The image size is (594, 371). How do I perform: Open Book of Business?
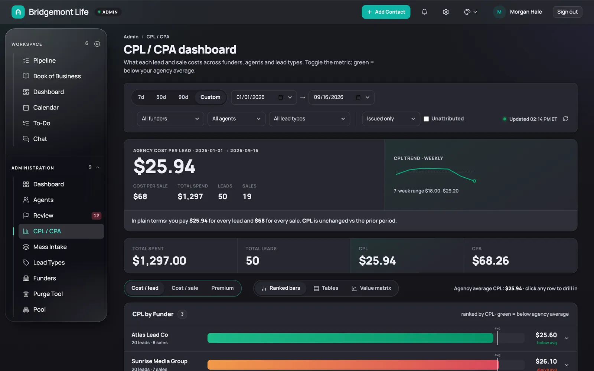point(61,76)
